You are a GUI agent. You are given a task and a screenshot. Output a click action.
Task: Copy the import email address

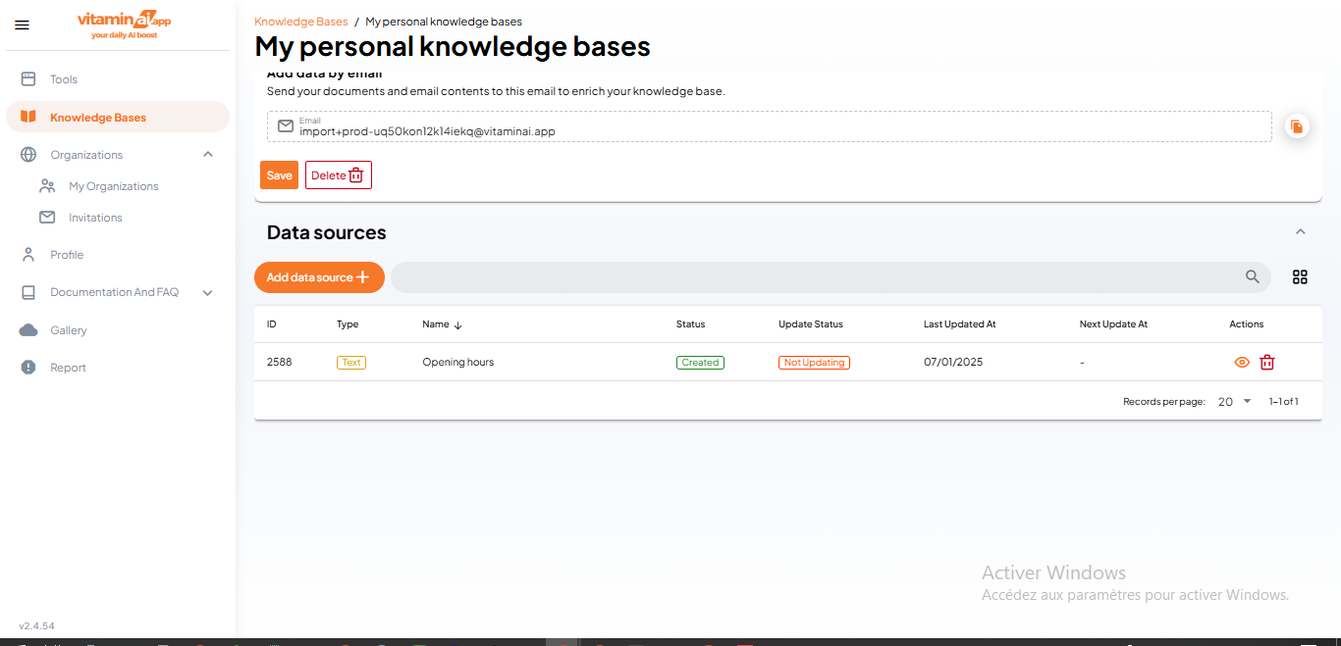coord(1297,126)
